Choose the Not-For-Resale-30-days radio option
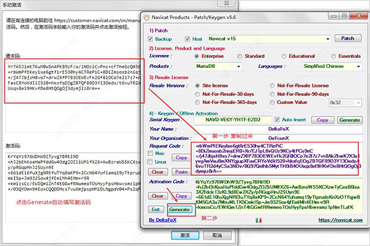The image size is (370, 246). click(x=197, y=94)
